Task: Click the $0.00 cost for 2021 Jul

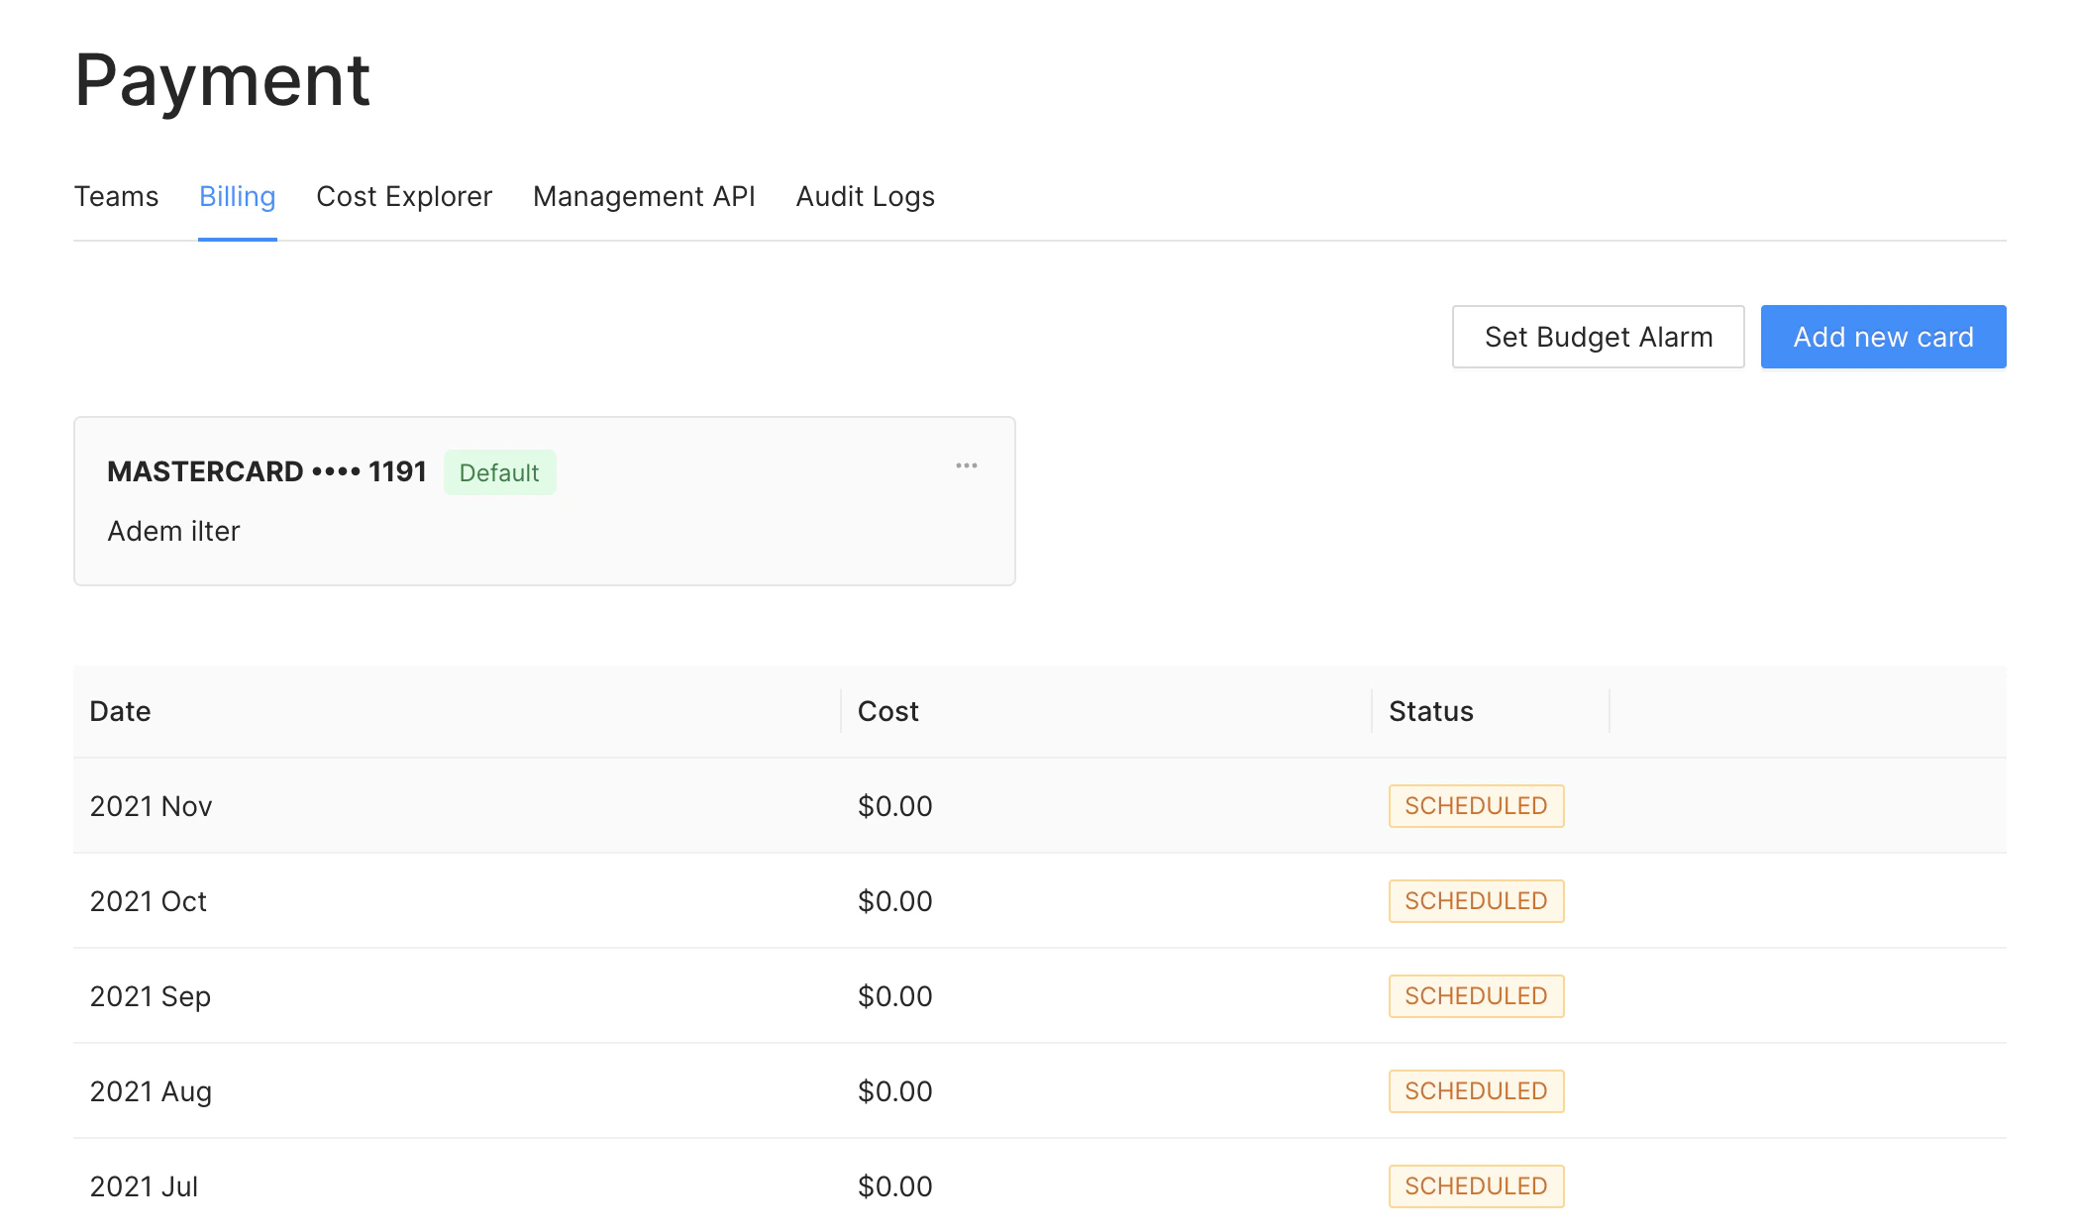Action: click(894, 1186)
